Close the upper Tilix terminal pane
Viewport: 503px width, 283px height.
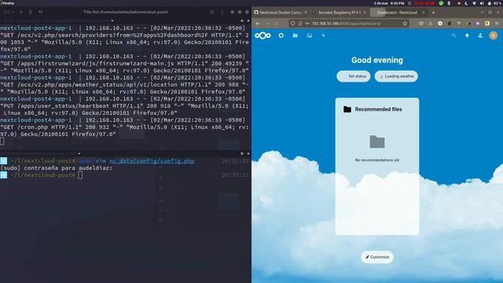(x=248, y=21)
